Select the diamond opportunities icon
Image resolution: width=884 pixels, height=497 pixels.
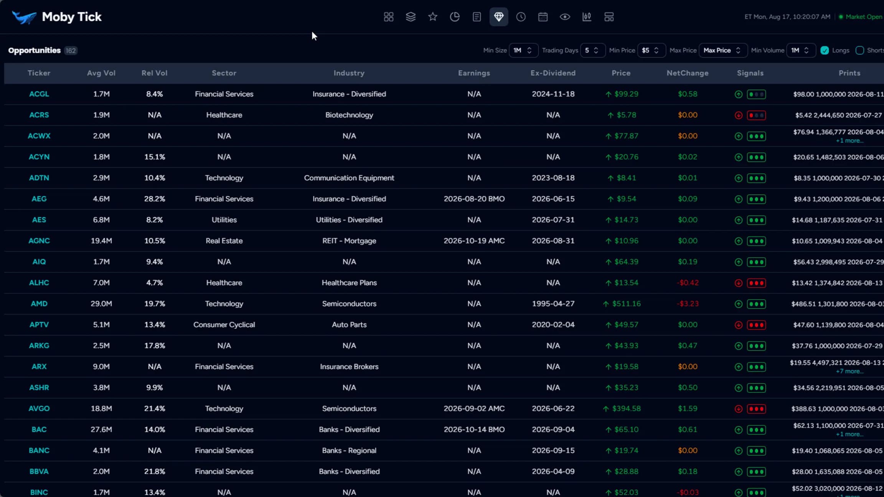[x=499, y=17]
